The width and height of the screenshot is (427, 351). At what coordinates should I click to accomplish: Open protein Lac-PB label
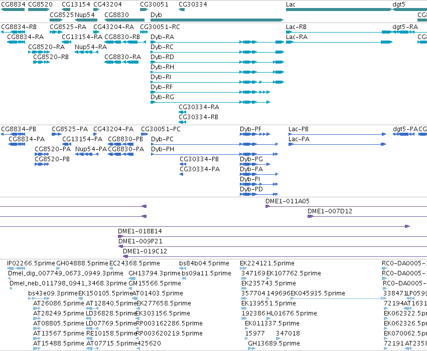(299, 129)
